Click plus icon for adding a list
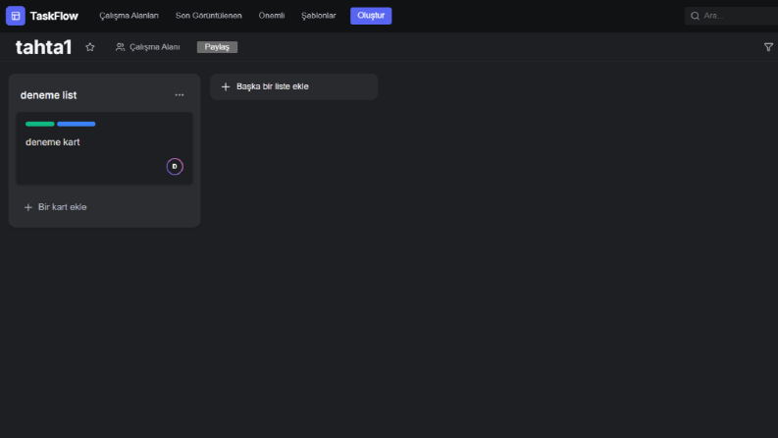The image size is (778, 438). pos(226,86)
